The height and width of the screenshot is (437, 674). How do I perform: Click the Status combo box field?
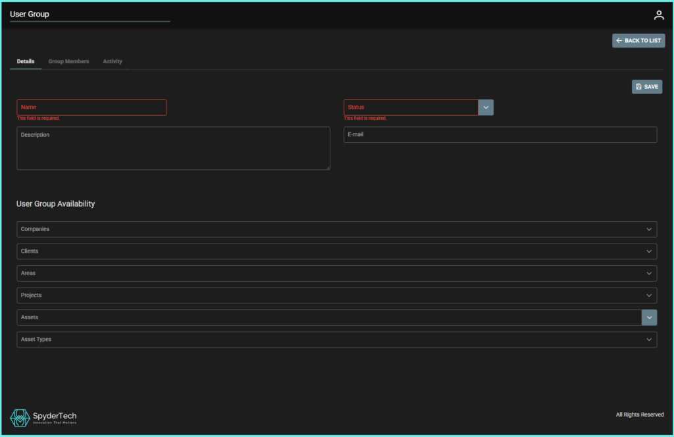tap(411, 107)
